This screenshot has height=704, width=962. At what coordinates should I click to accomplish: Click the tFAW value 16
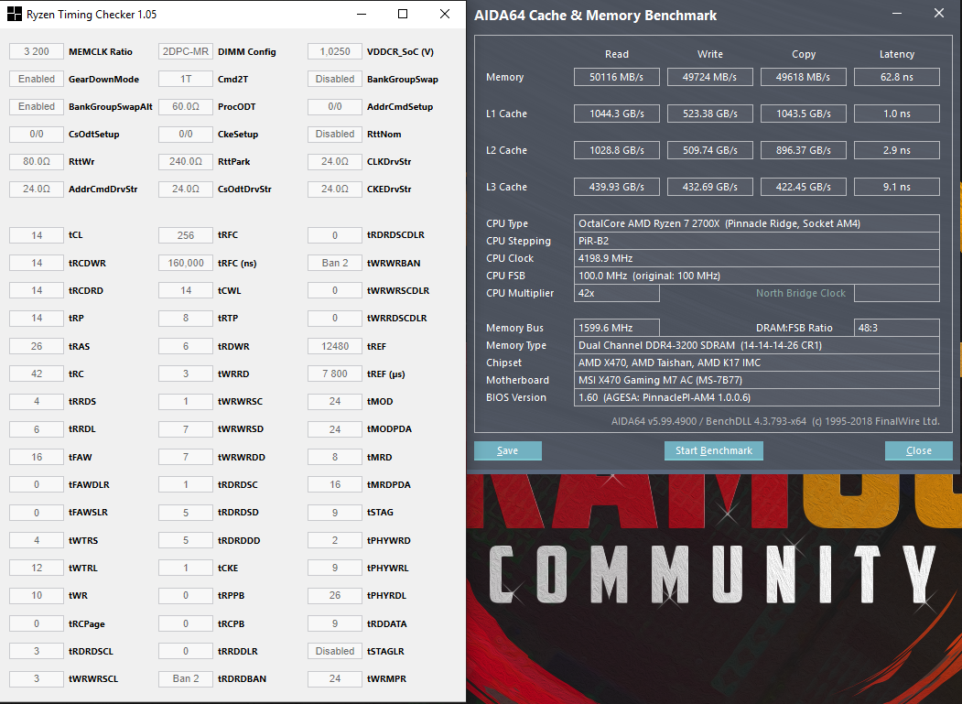click(37, 457)
